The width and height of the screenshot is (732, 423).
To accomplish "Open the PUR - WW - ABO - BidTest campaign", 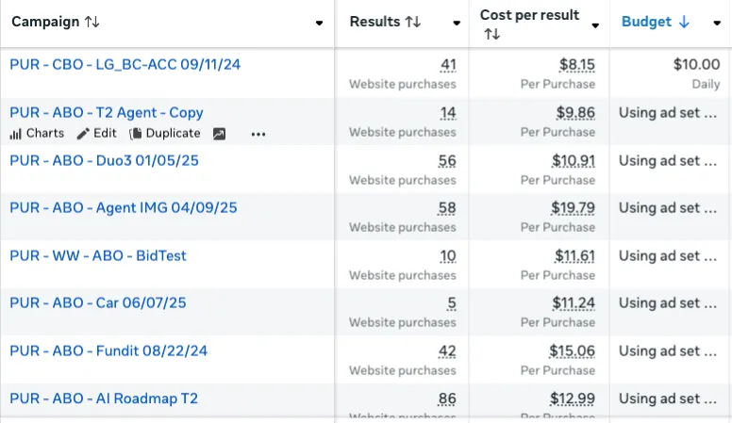I will 98,255.
